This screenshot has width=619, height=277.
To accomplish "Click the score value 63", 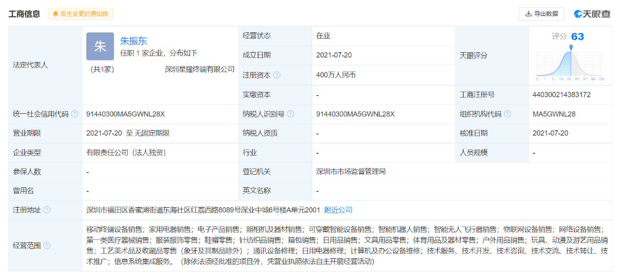I will [578, 37].
